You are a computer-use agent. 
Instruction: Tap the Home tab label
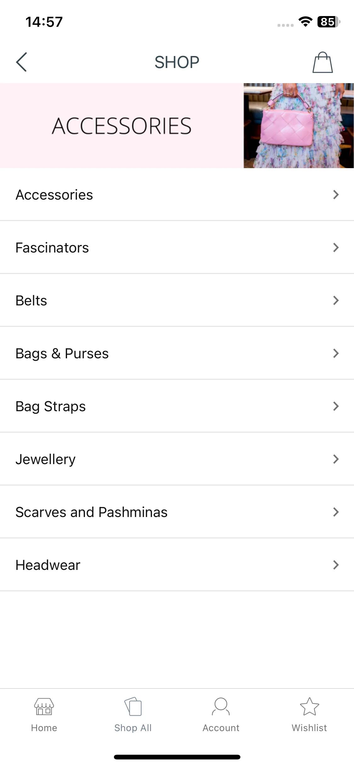click(44, 728)
